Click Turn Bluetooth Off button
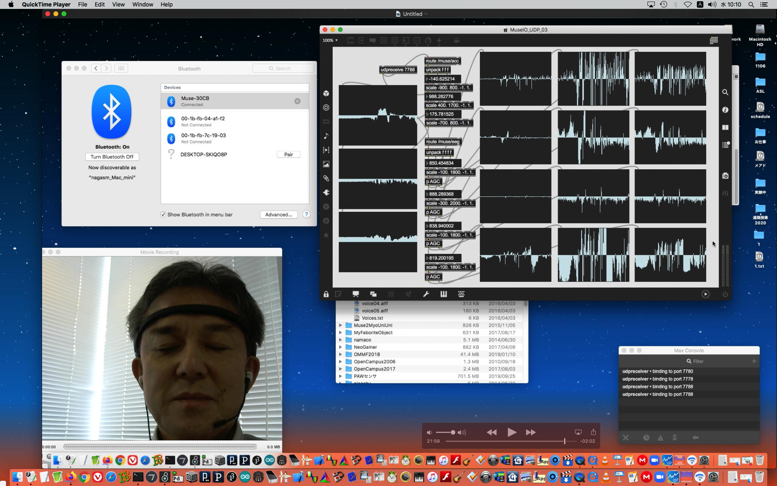Image resolution: width=777 pixels, height=486 pixels. coord(112,157)
